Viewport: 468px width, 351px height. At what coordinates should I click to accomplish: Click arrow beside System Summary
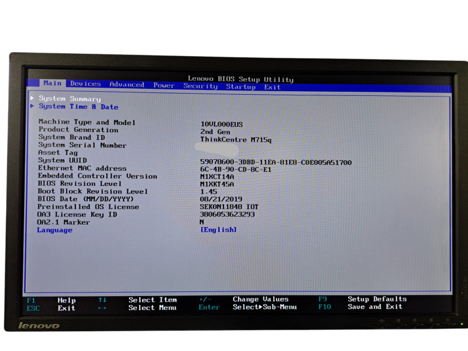pyautogui.click(x=32, y=98)
